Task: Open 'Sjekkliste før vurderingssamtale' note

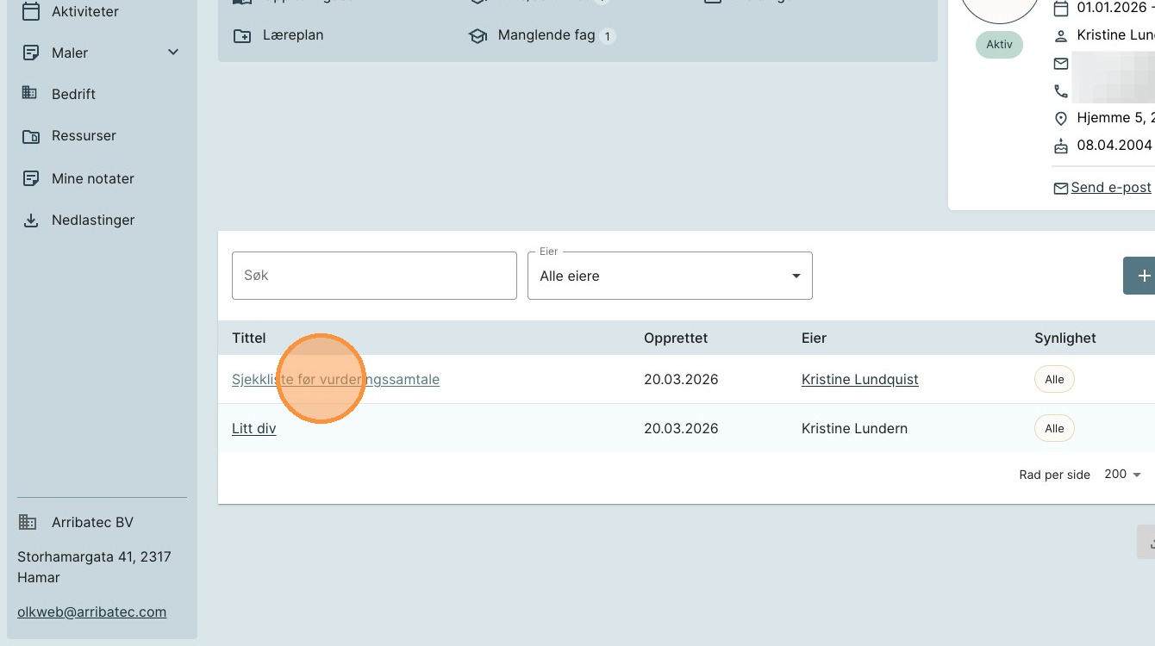Action: (335, 380)
